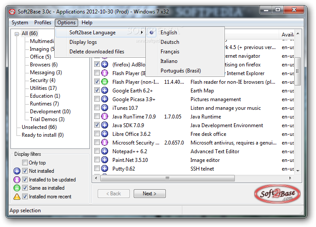The width and height of the screenshot is (316, 227).
Task: Click the horizontal scrollbar thumb of app list
Action: coord(168,178)
